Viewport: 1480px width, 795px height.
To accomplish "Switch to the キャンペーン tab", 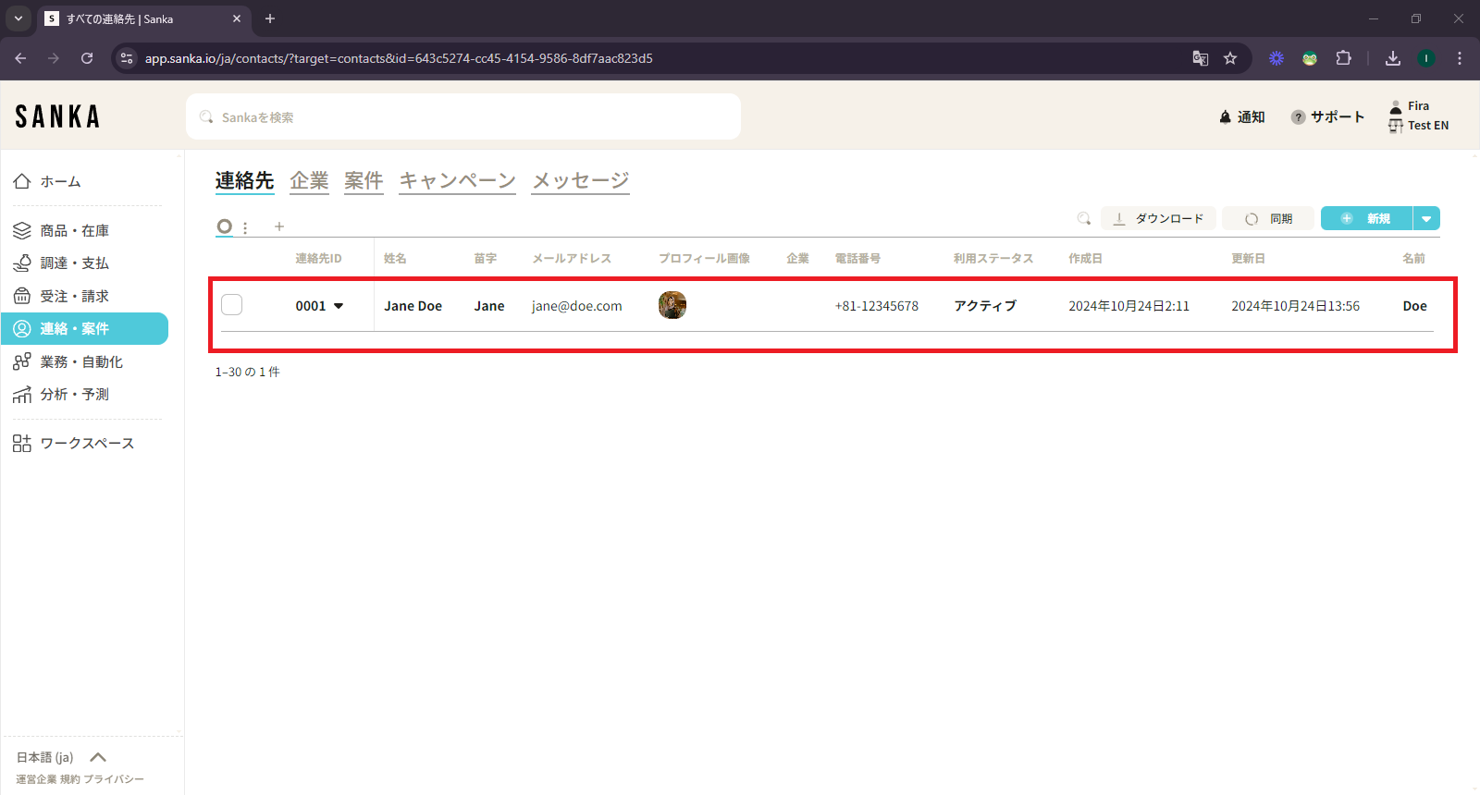I will click(x=457, y=181).
